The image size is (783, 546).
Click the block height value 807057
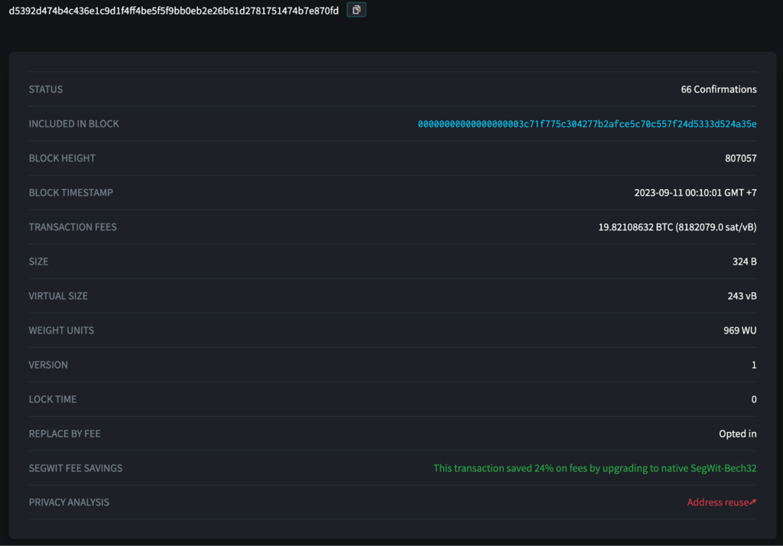(x=740, y=158)
